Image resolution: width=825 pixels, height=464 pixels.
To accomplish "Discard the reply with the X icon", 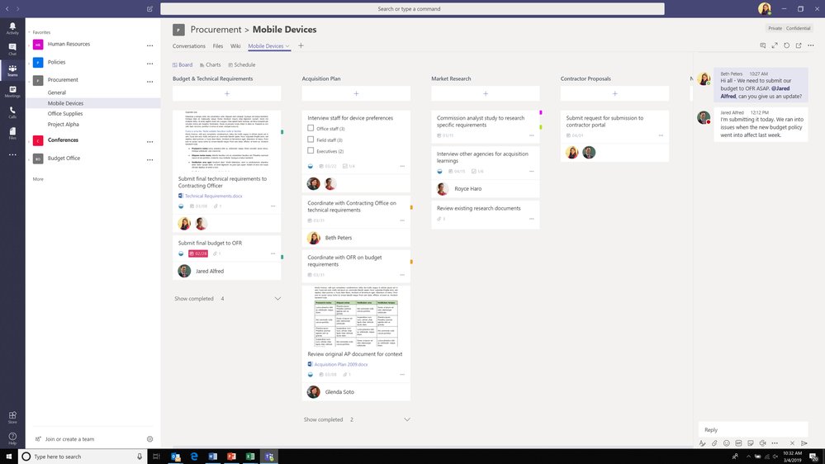I will 792,443.
